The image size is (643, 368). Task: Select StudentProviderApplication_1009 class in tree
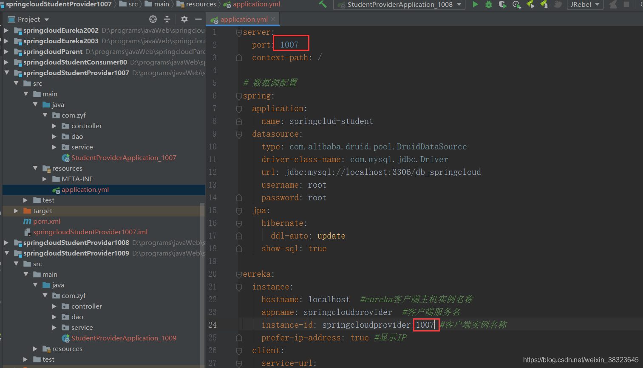(123, 338)
